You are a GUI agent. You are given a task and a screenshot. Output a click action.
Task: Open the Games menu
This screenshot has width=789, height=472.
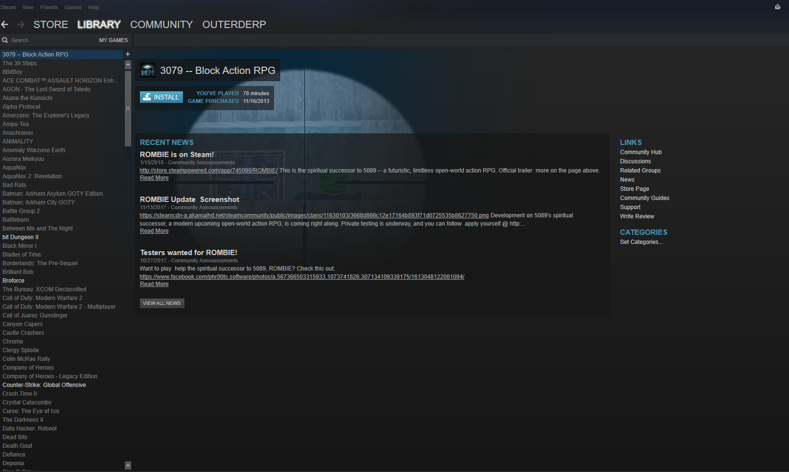tap(73, 7)
